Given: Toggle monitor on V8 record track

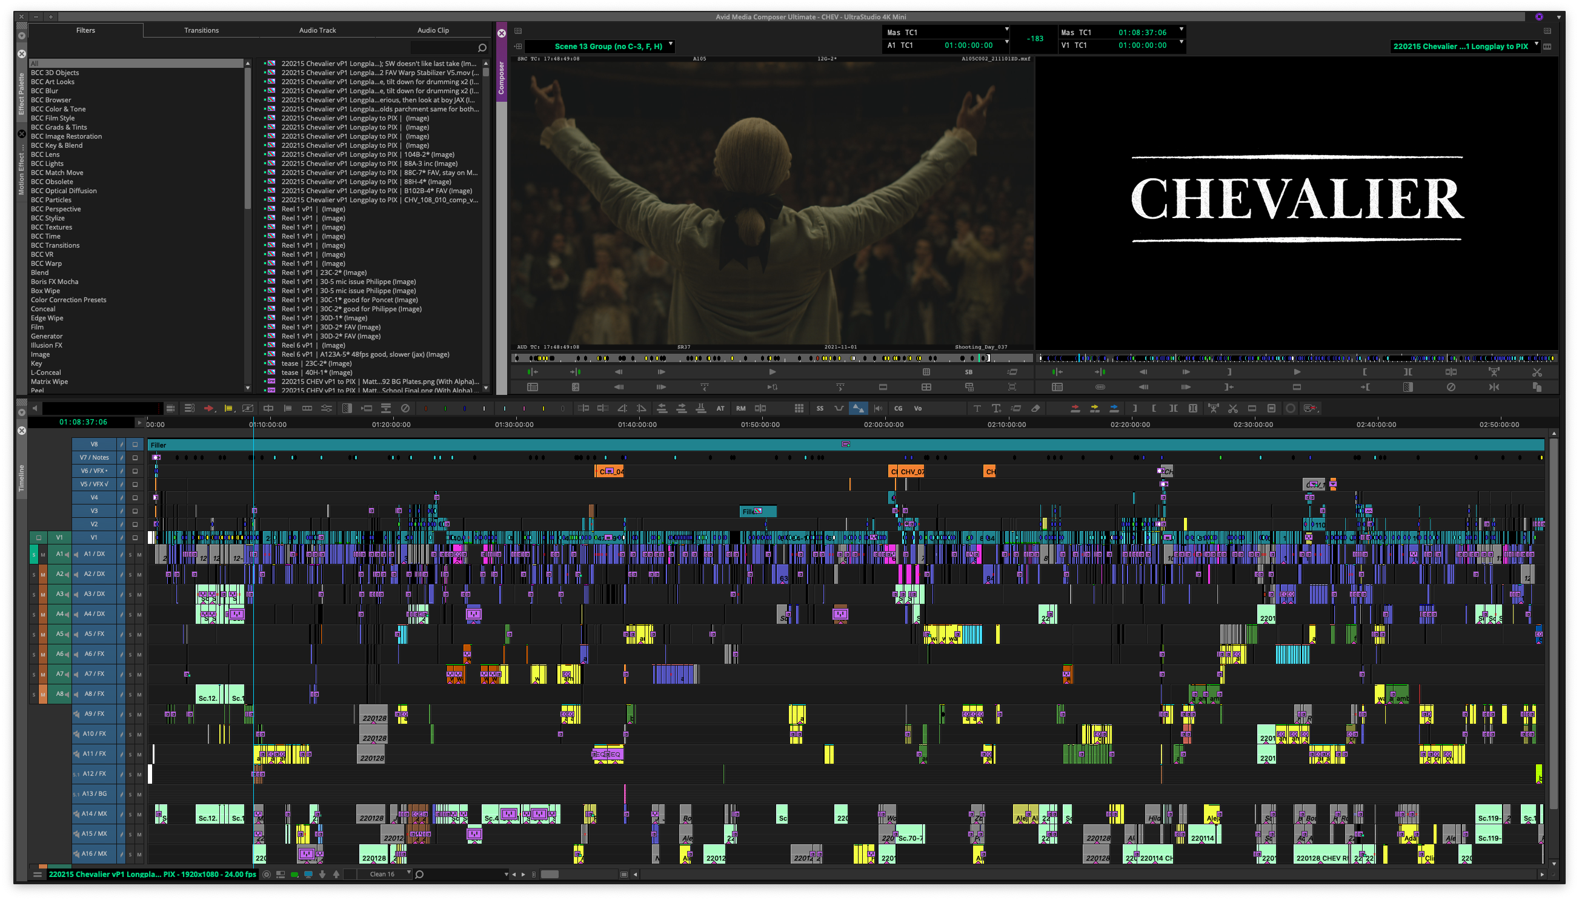Looking at the screenshot, I should pyautogui.click(x=135, y=444).
